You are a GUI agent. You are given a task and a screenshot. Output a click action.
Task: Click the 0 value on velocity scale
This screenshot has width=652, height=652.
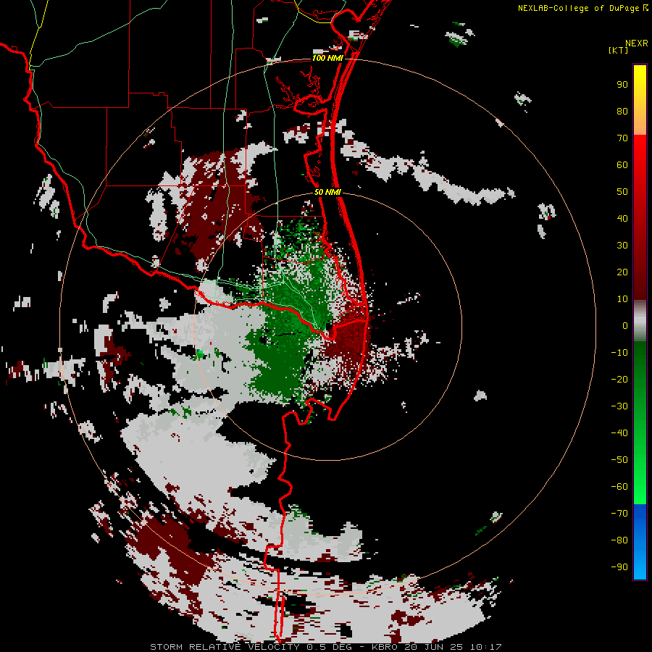pyautogui.click(x=625, y=326)
